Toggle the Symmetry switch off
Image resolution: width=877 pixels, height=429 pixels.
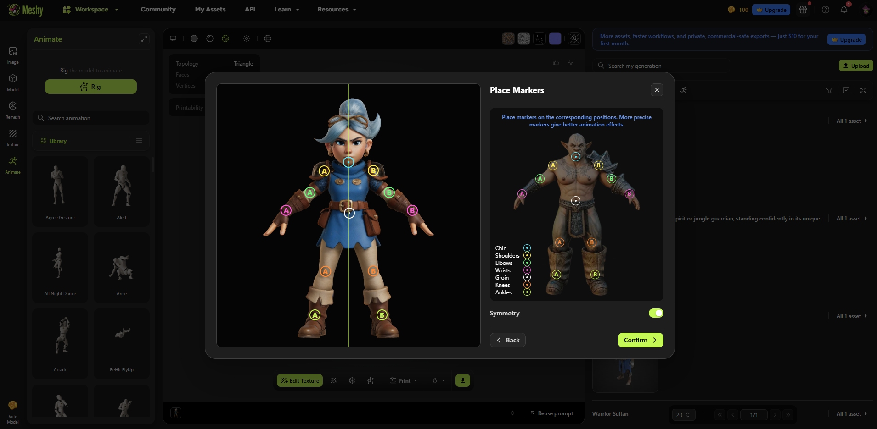(x=656, y=313)
